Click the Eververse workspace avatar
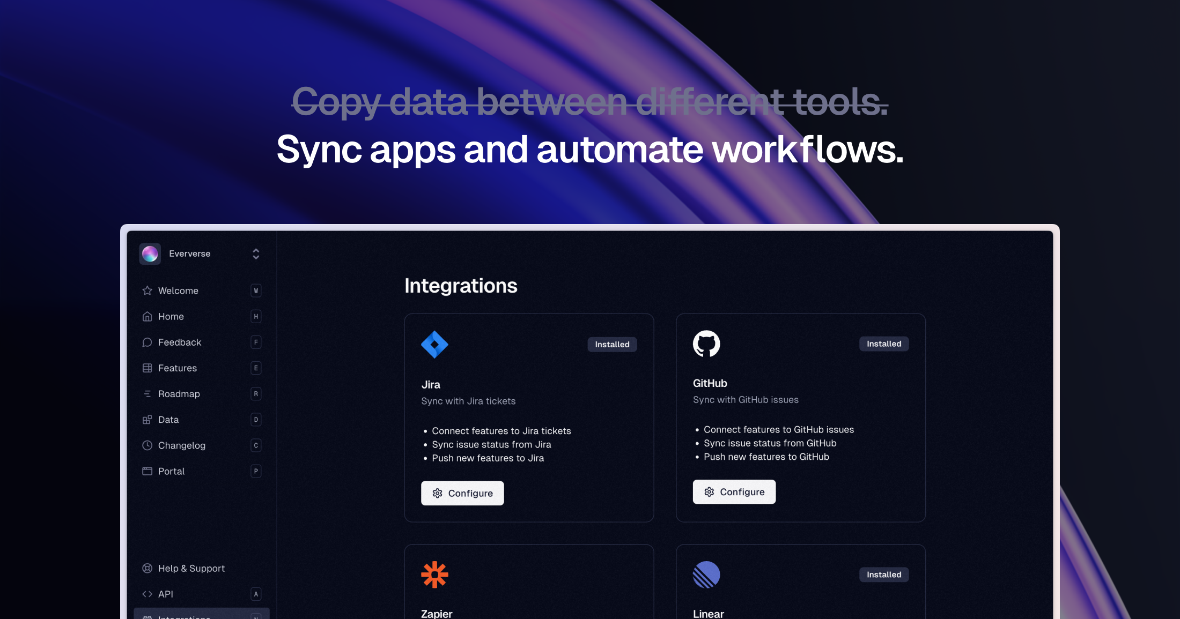The width and height of the screenshot is (1180, 619). [150, 253]
